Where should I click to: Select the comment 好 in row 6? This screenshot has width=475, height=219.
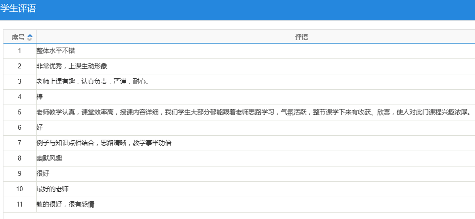point(40,127)
